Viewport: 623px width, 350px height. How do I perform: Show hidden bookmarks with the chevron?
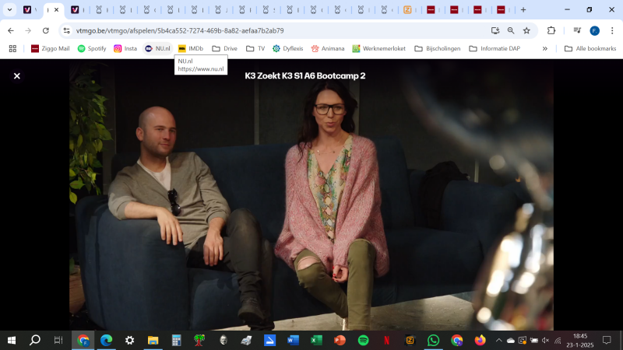tap(544, 48)
